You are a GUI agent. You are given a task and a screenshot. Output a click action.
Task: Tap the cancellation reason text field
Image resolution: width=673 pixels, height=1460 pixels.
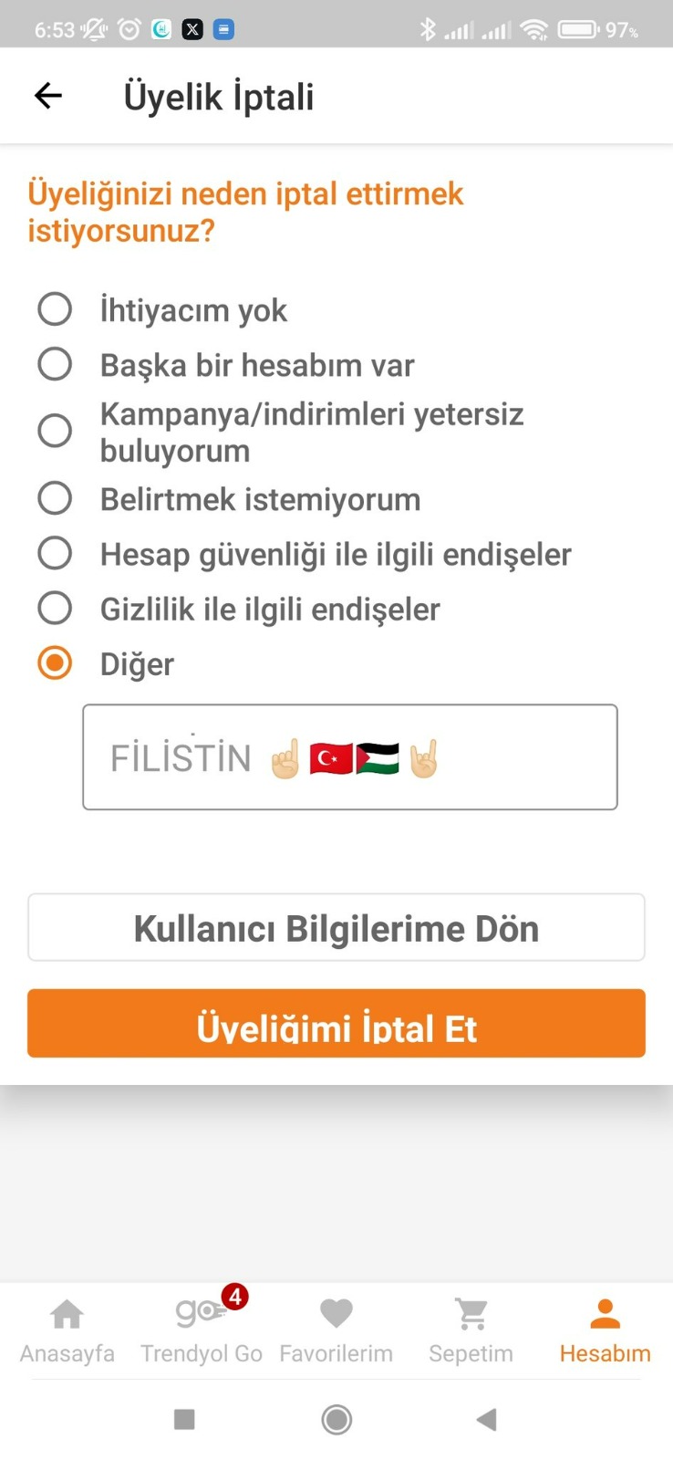[350, 756]
